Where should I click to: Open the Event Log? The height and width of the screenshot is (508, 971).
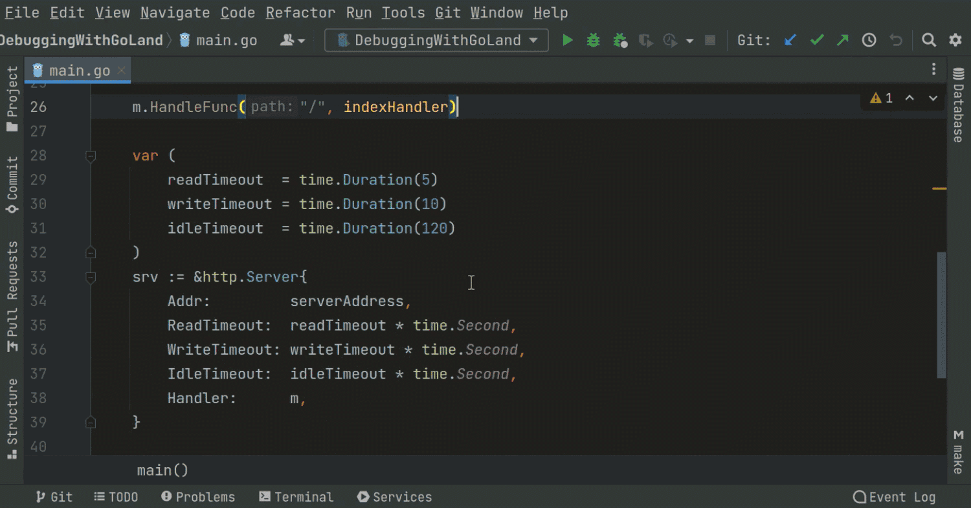[895, 497]
